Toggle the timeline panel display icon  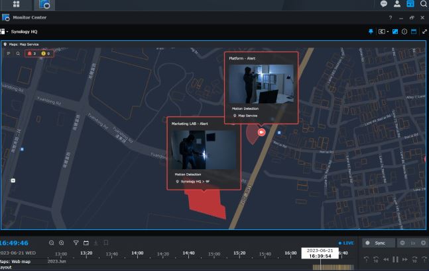(414, 32)
